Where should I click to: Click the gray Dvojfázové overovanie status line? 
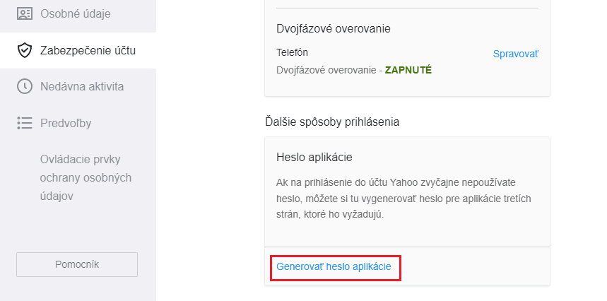coord(329,70)
